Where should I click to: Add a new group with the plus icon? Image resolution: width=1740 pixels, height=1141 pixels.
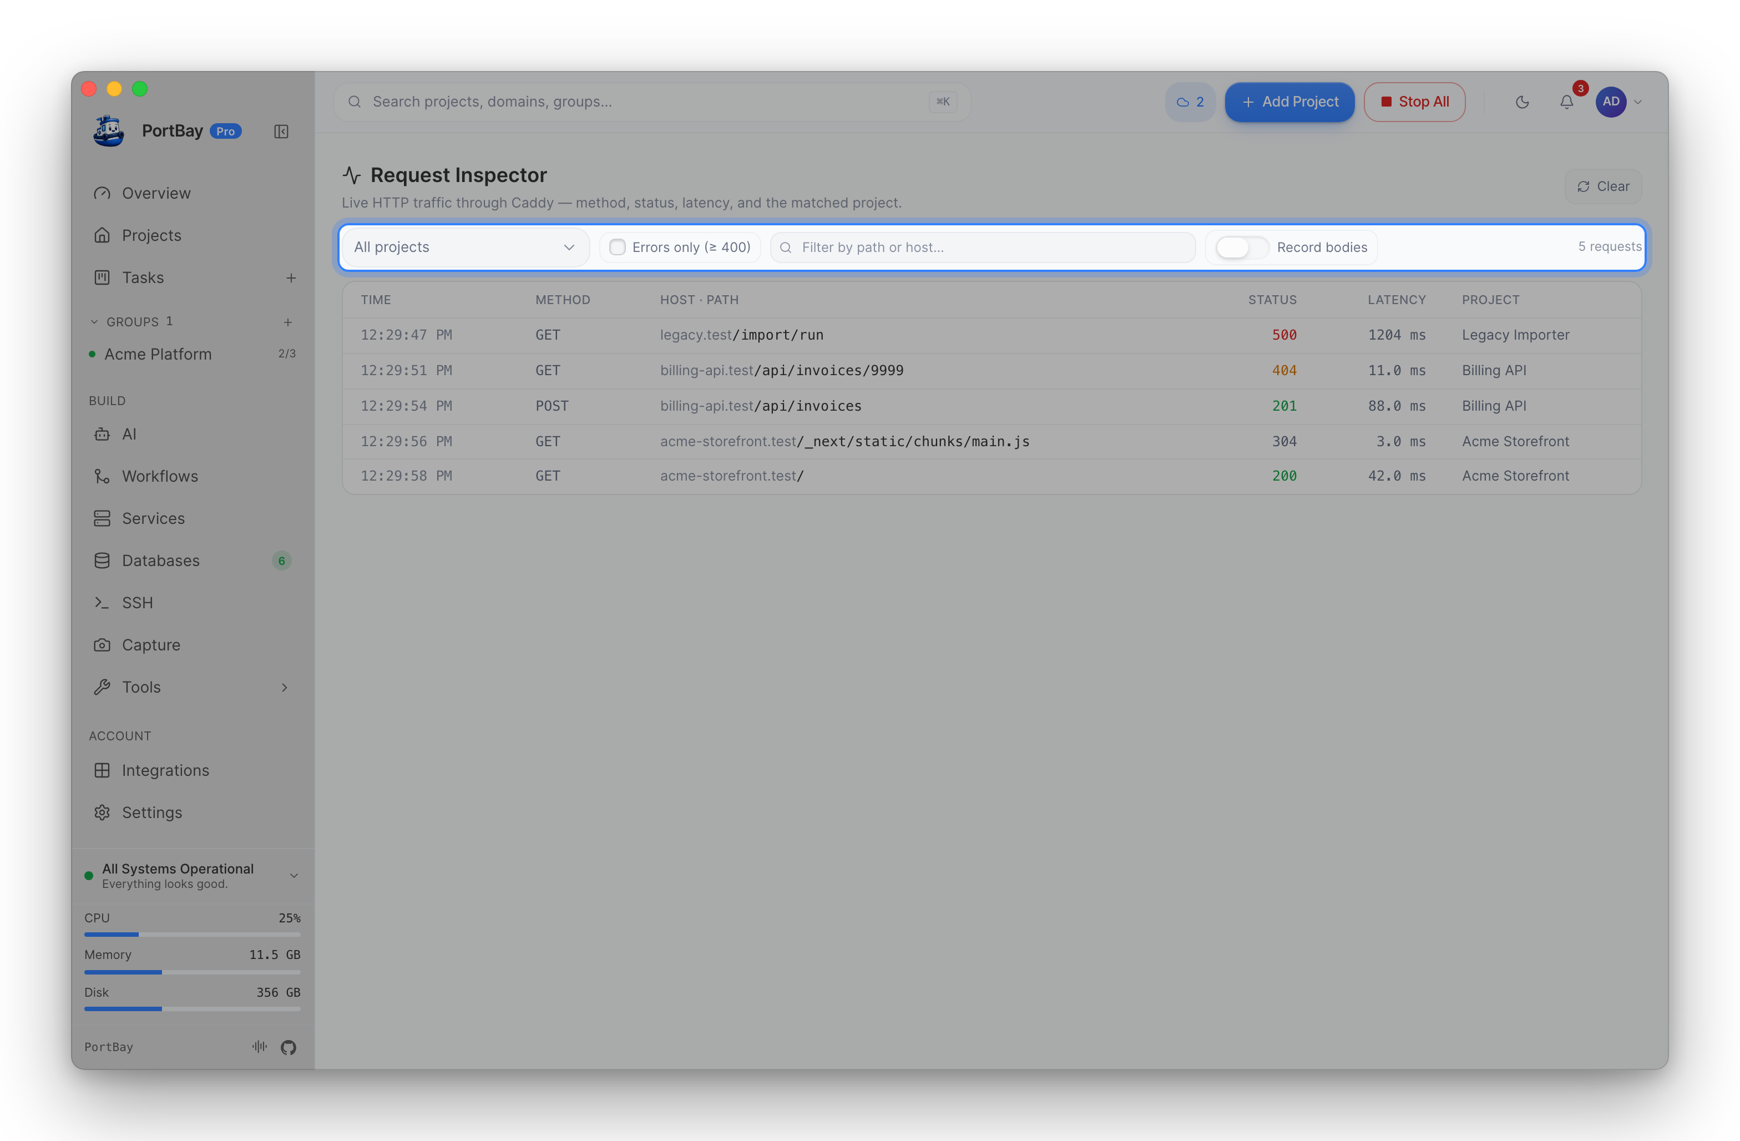pyautogui.click(x=287, y=322)
